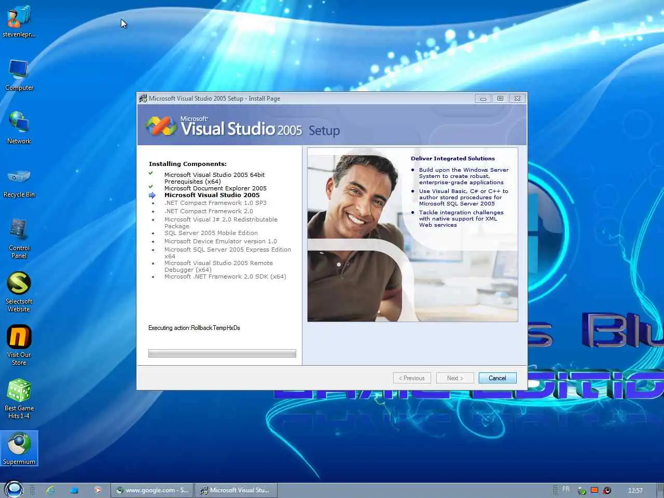Click the Visual Studio Setup title bar icon

pyautogui.click(x=143, y=98)
